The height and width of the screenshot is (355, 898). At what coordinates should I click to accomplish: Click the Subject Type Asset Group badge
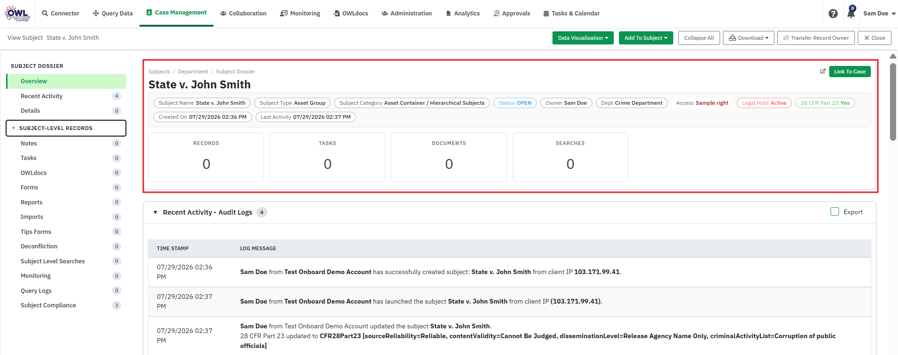pyautogui.click(x=293, y=103)
